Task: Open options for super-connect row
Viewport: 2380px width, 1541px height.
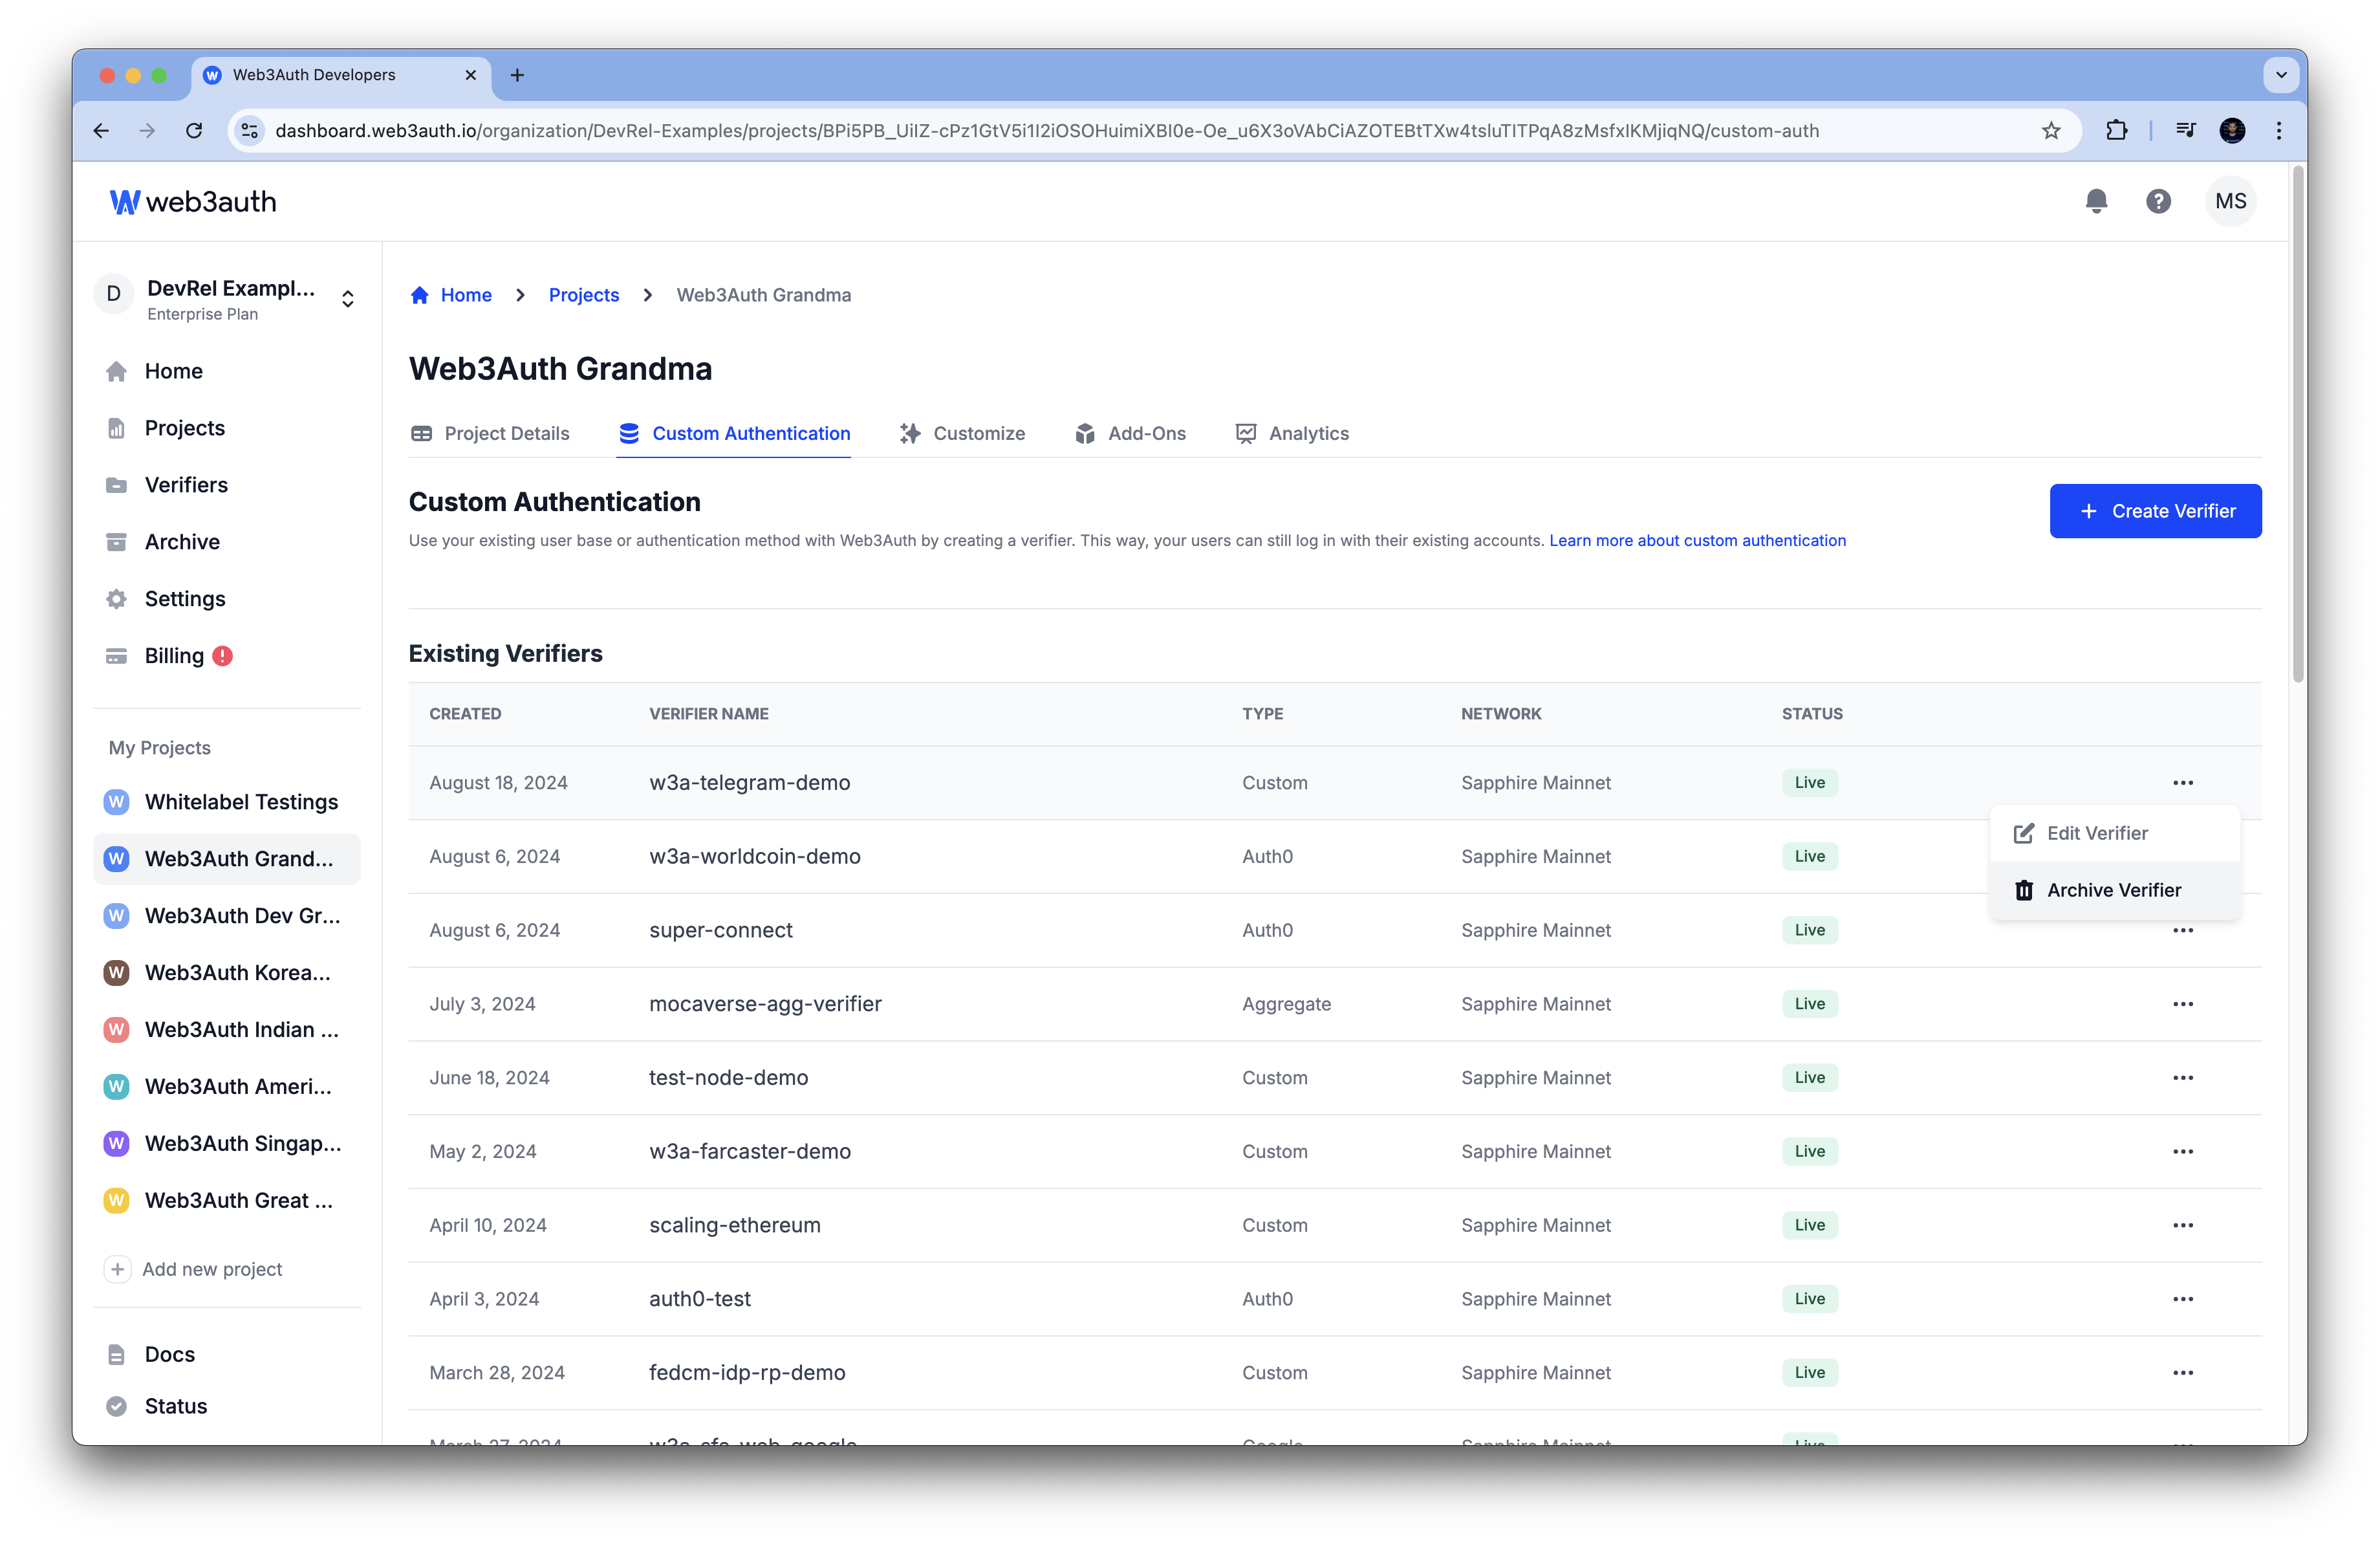Action: point(2182,931)
